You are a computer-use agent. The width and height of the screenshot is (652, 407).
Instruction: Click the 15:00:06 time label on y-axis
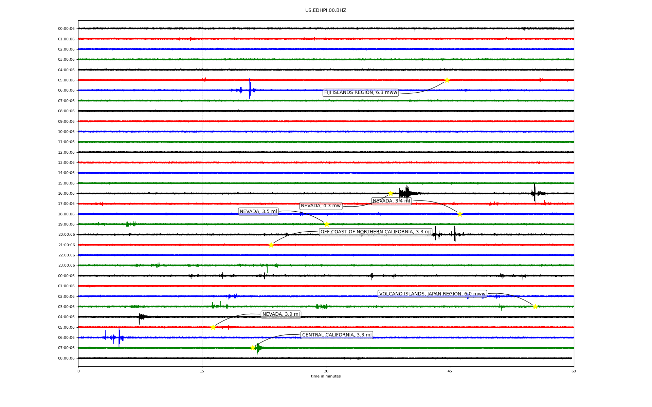tap(66, 183)
